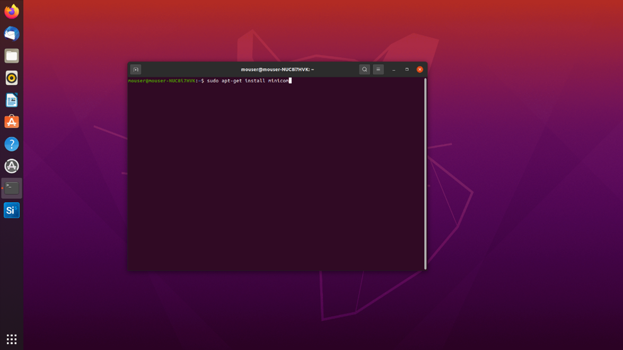This screenshot has width=623, height=350.
Task: Launch Rhythmbox music player
Action: [12, 78]
